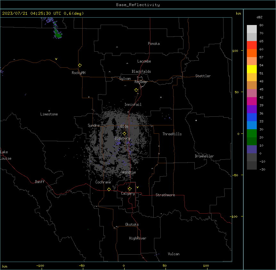Select the Okotoks label
This screenshot has width=276, height=270.
click(132, 224)
